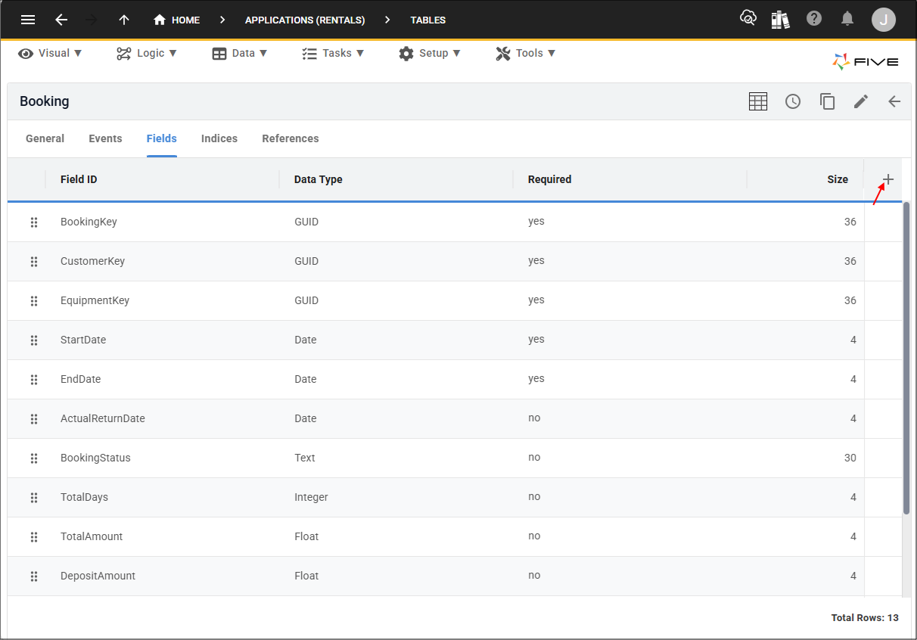
Task: Open the Setup dropdown menu
Action: [x=430, y=53]
